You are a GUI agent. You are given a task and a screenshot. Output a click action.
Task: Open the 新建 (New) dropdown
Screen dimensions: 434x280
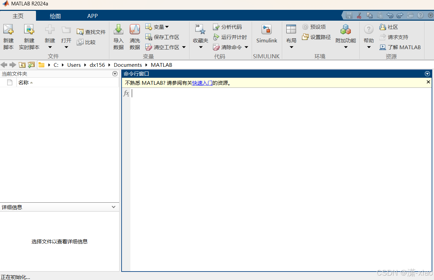click(x=50, y=47)
